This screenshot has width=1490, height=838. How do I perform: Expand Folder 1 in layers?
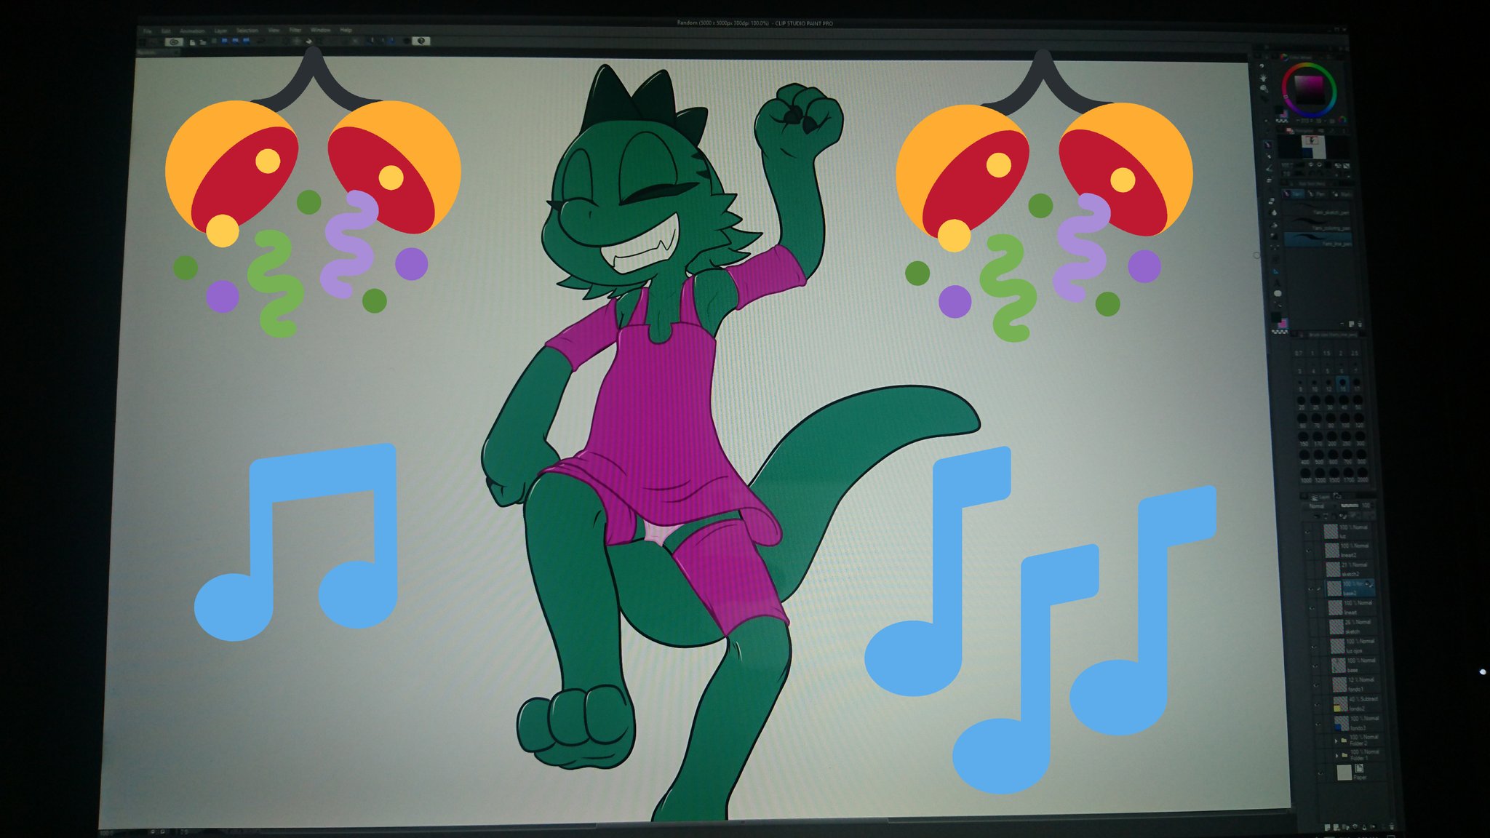point(1336,755)
